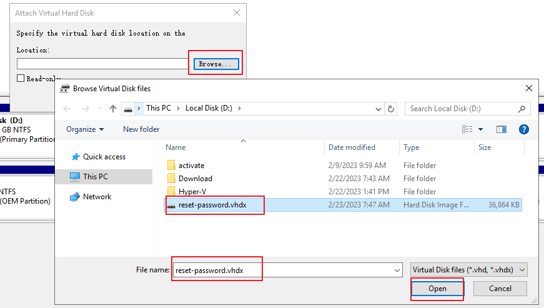
Task: Open the view options dropdown arrow
Action: click(x=480, y=129)
